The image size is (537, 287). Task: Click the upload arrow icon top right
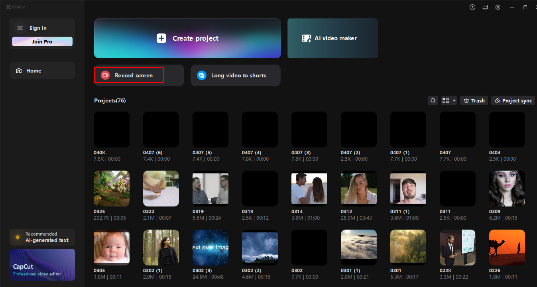[472, 7]
